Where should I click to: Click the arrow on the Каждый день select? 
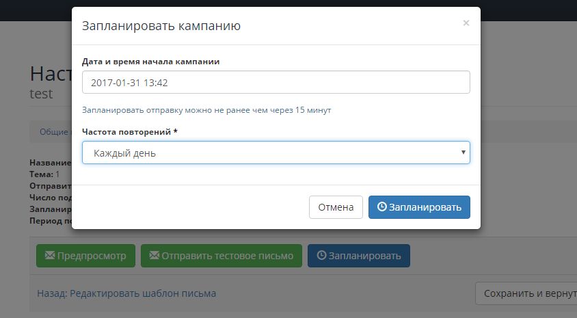[464, 153]
